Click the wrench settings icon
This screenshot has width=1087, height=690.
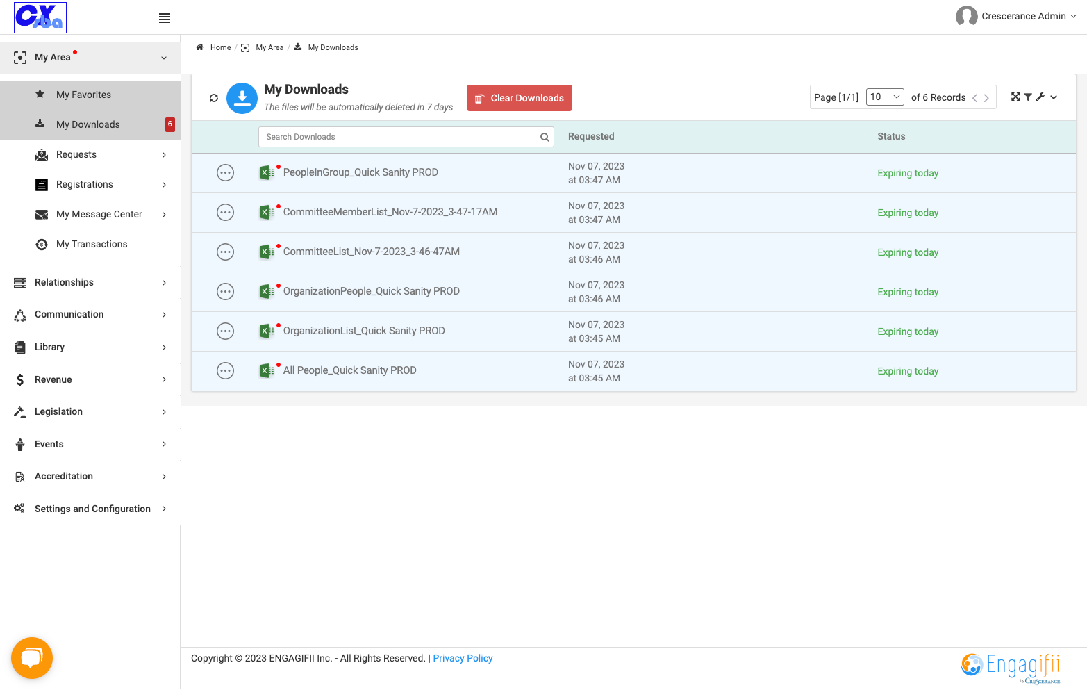1040,97
